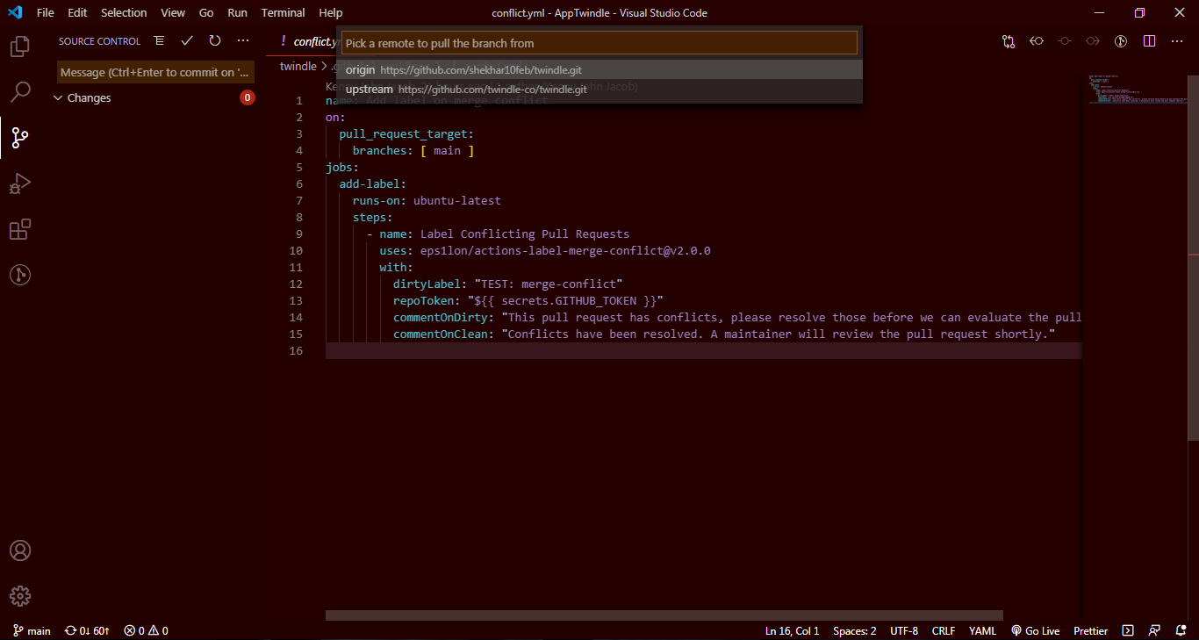Open Source Control more actions ellipsis
The height and width of the screenshot is (640, 1199).
(243, 40)
